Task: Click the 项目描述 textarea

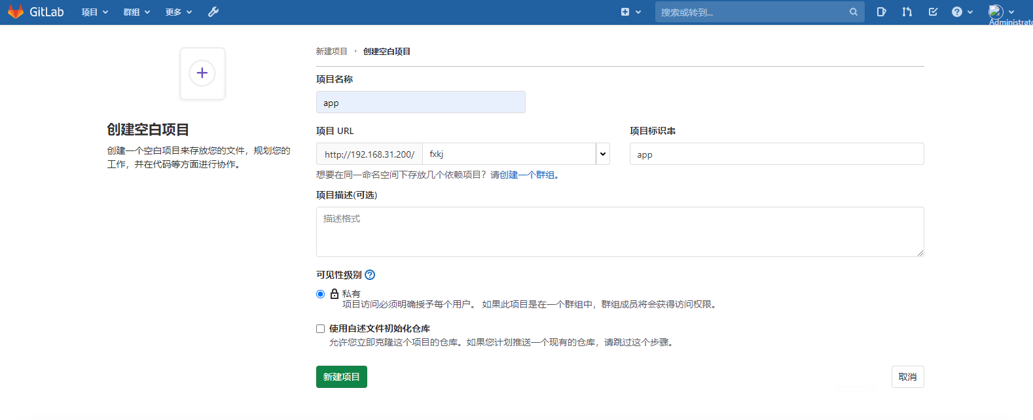Action: click(620, 232)
